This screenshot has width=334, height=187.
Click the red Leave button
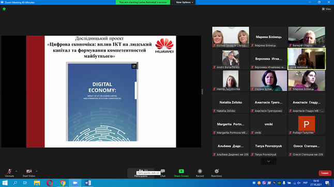tap(325, 173)
